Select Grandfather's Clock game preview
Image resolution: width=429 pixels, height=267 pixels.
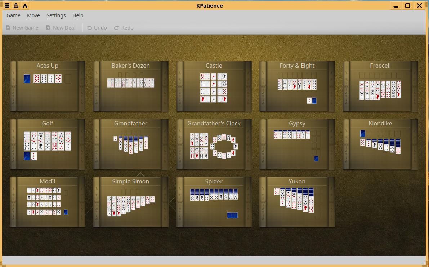[x=214, y=144]
